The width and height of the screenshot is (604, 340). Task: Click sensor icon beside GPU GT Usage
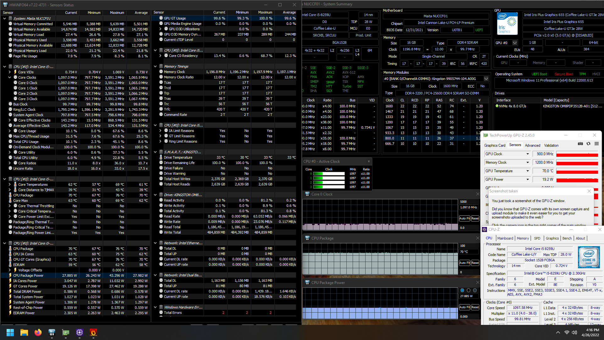tap(161, 18)
